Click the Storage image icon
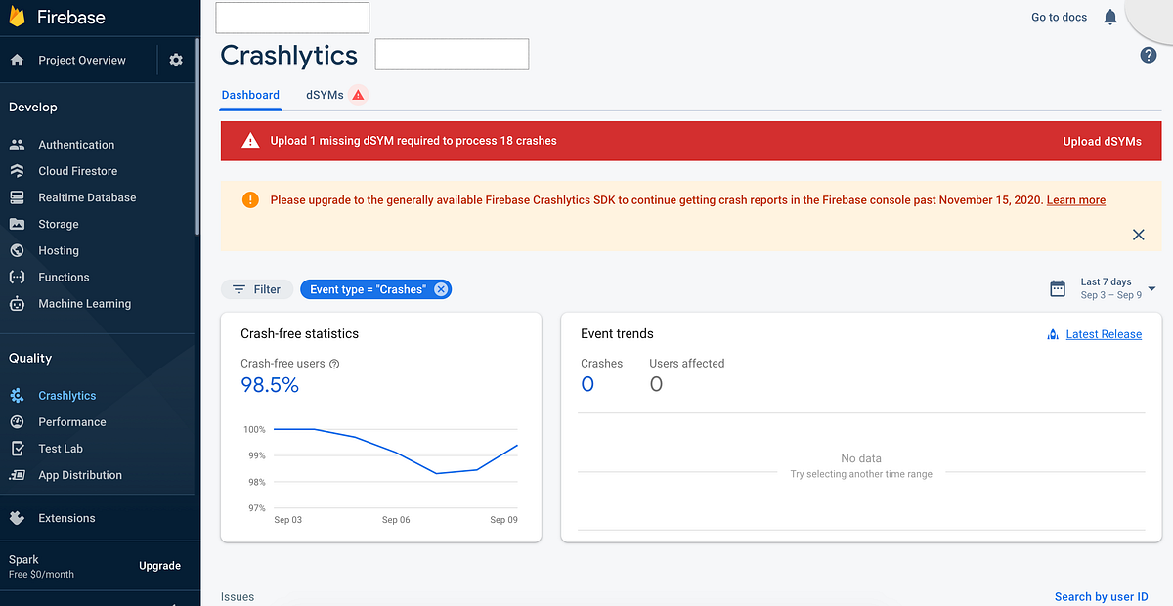Viewport: 1173px width, 606px height. pyautogui.click(x=17, y=224)
